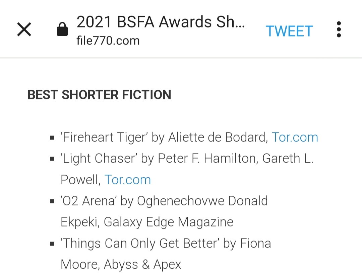
Task: Tap the author name Aliette de Bodard
Action: pos(218,137)
